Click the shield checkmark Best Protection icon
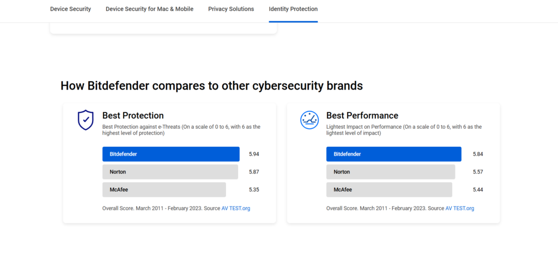558x262 pixels. pos(86,120)
